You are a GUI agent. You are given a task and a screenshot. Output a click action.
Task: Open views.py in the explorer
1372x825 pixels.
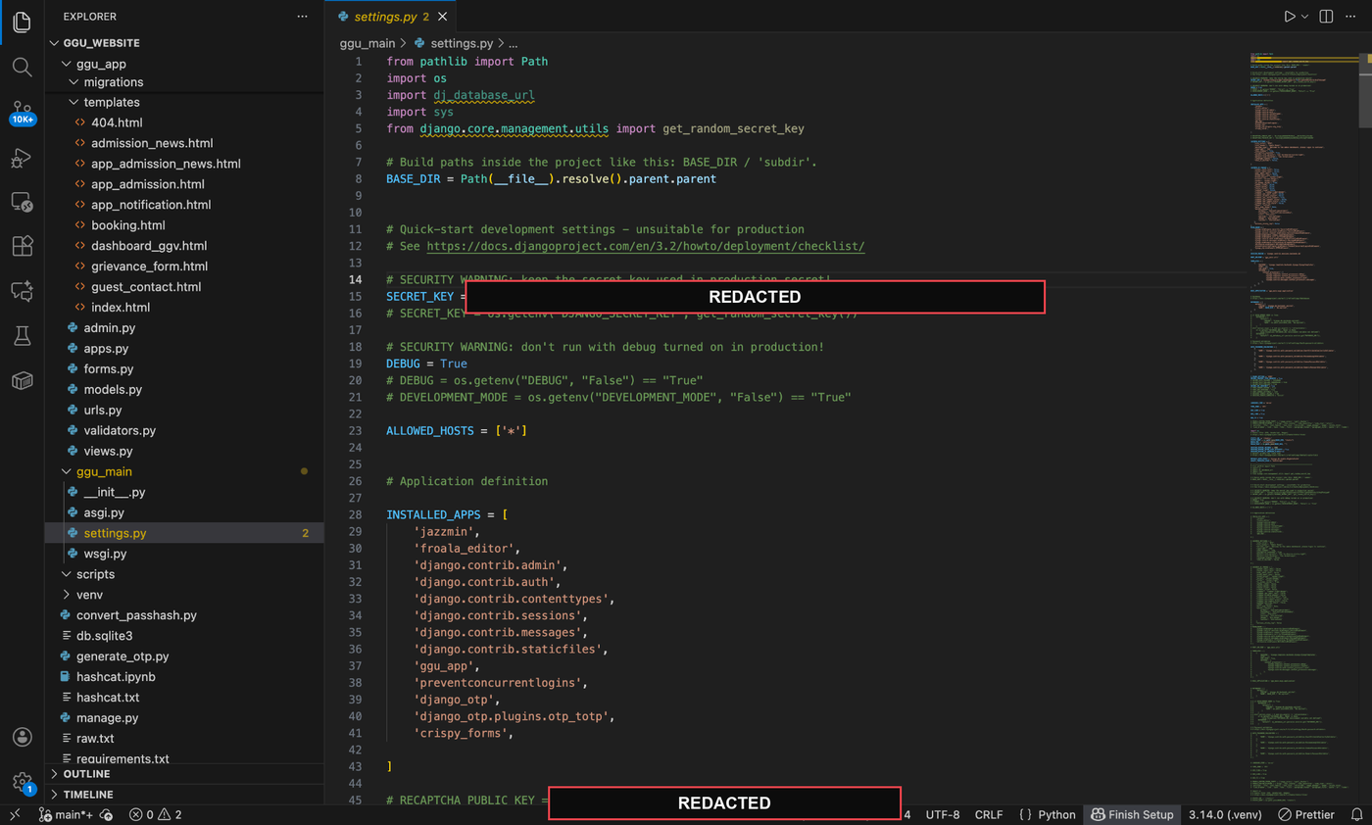pos(108,451)
